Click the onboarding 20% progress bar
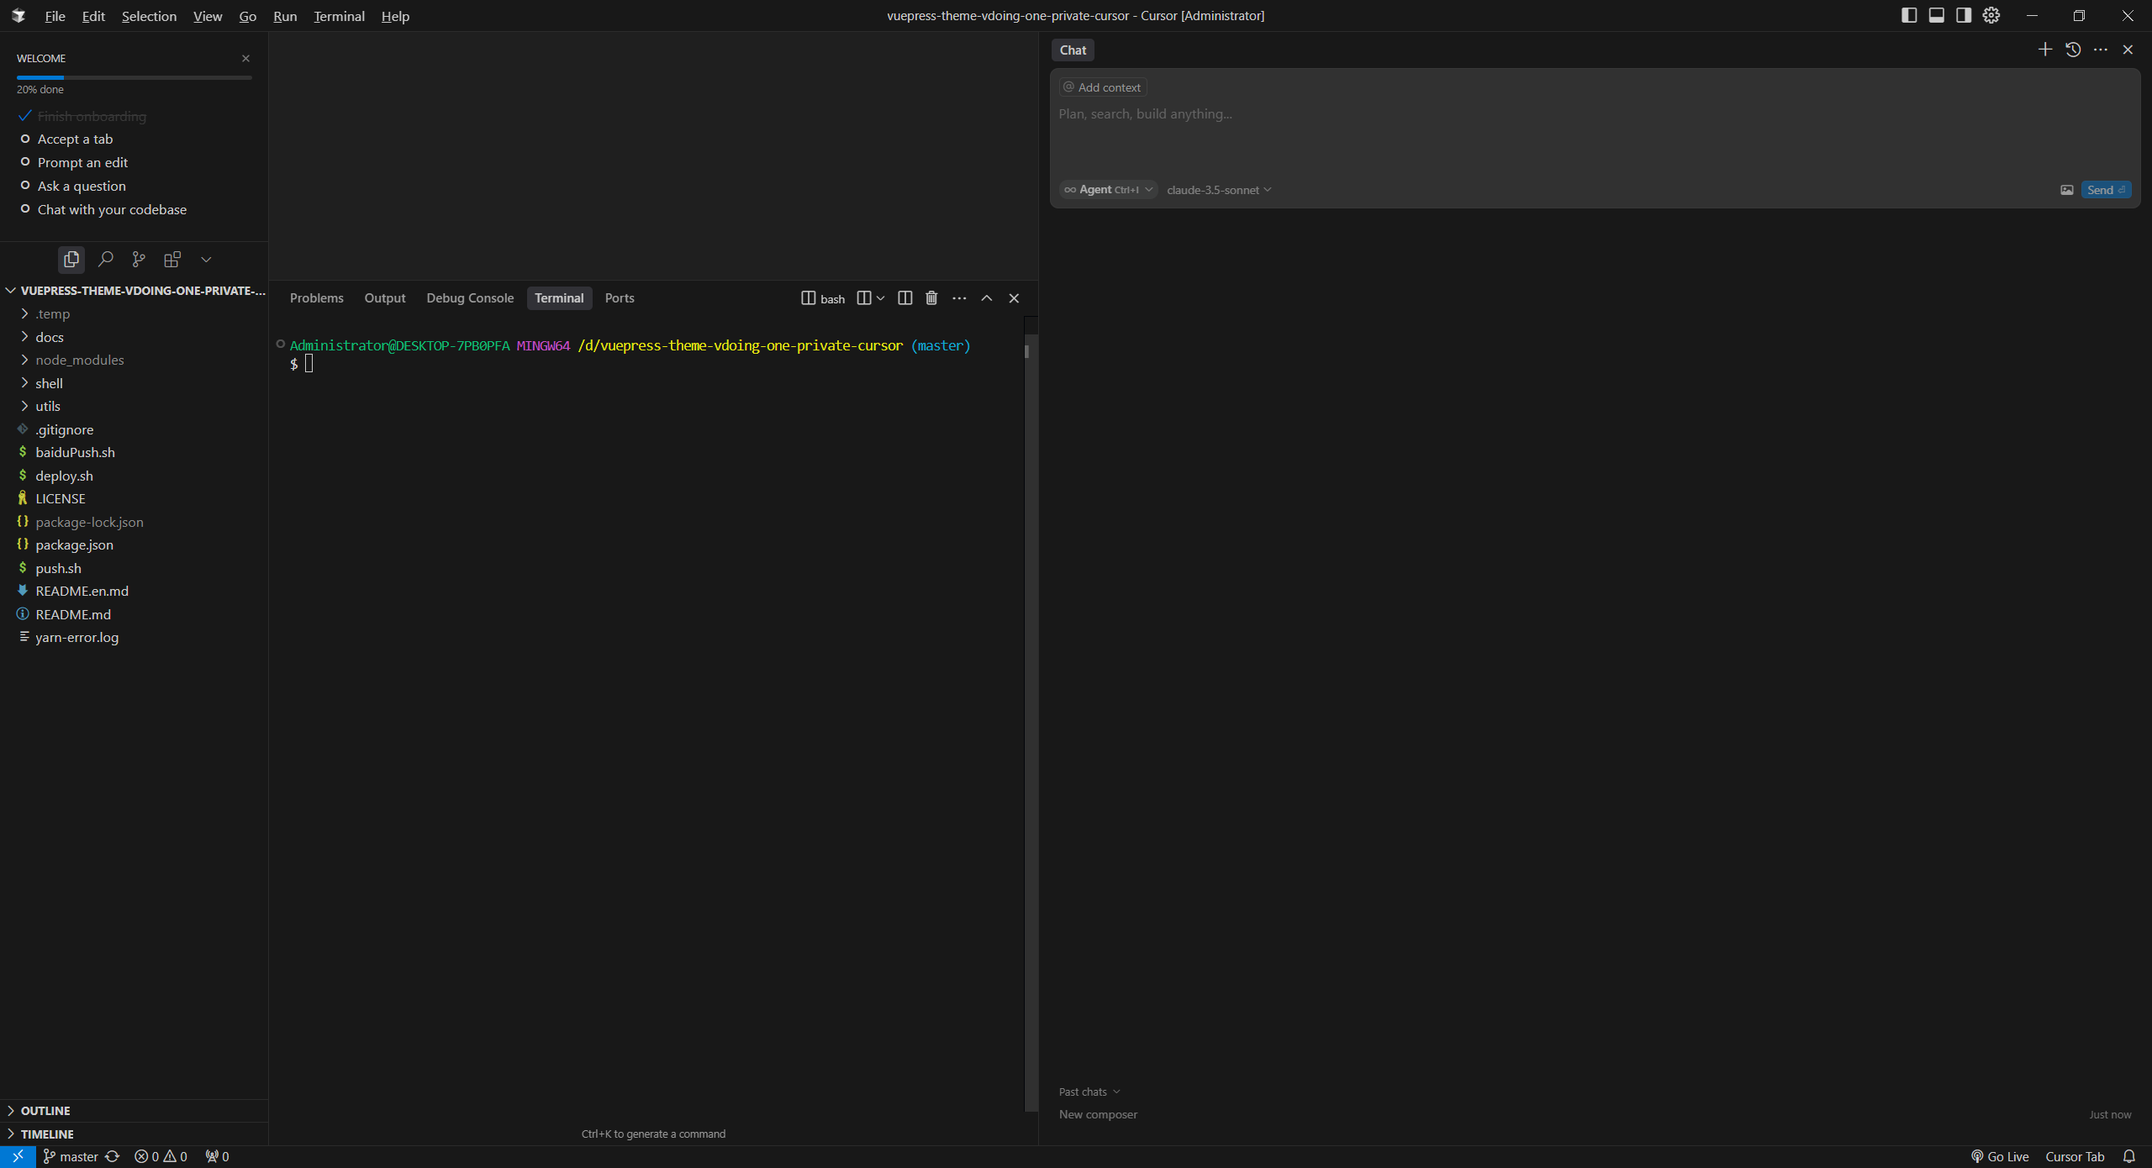Screen dimensions: 2152x1168 coord(134,77)
